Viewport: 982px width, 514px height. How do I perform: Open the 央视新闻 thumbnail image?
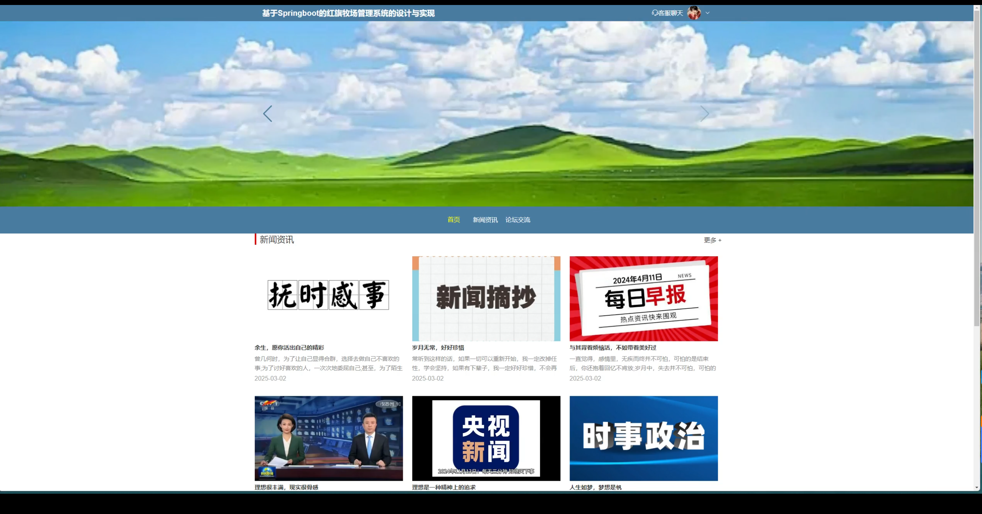pyautogui.click(x=486, y=438)
